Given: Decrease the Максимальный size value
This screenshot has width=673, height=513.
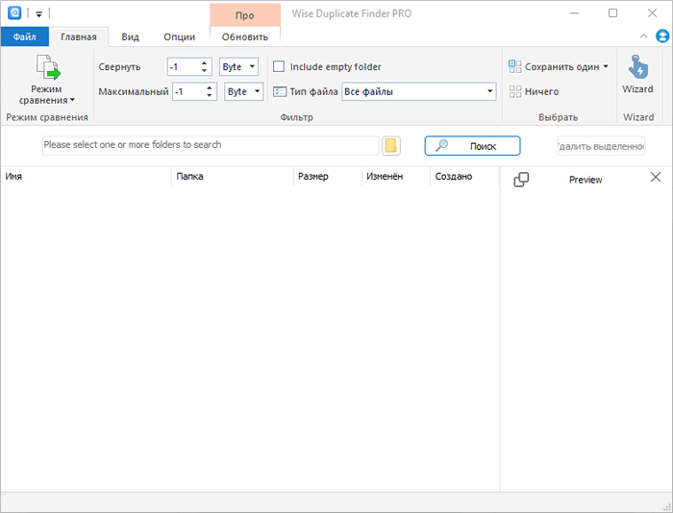Looking at the screenshot, I should click(209, 96).
